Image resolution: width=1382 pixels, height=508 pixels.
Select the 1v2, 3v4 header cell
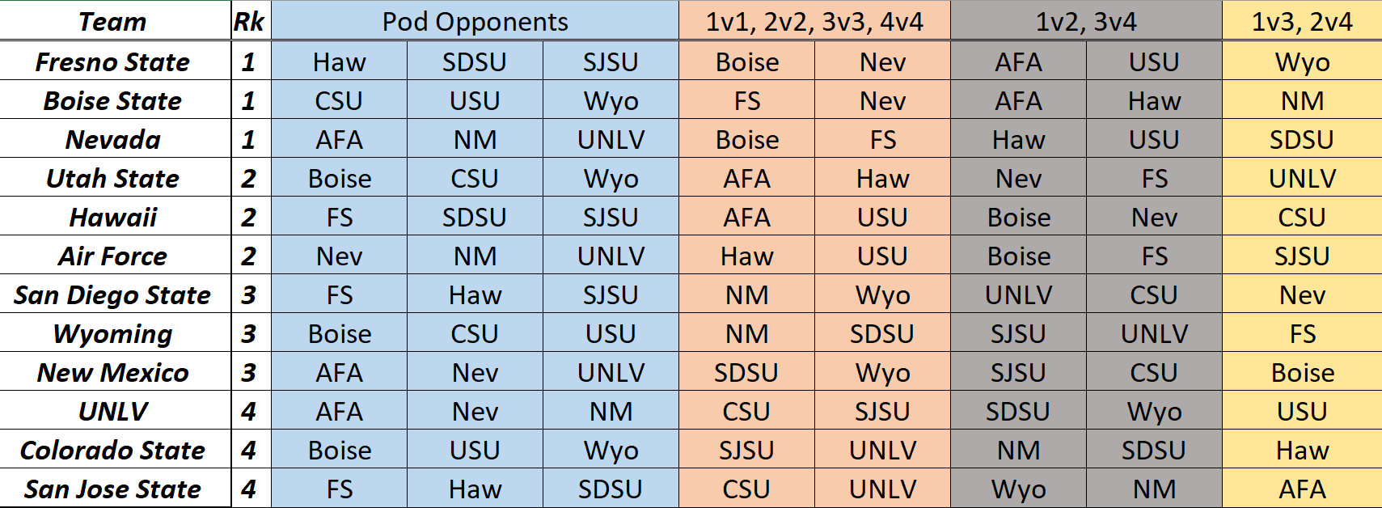pos(1086,21)
